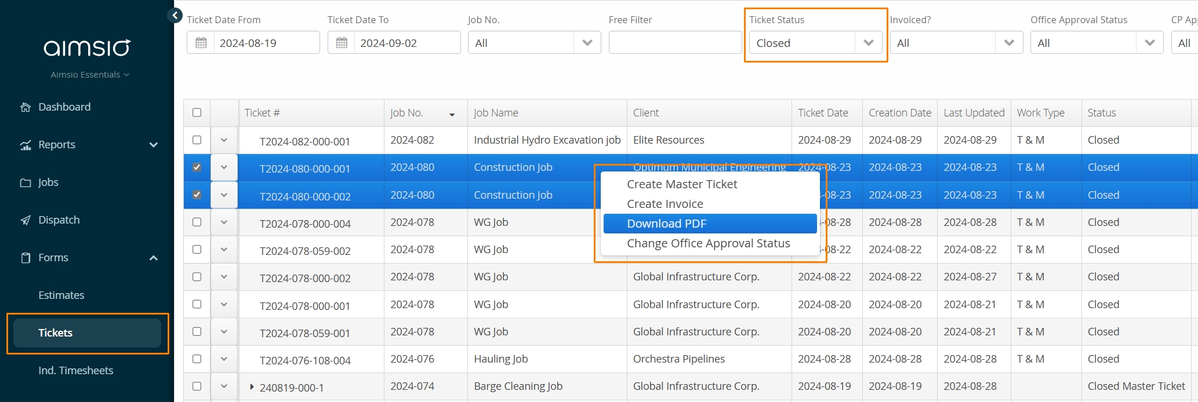Open row actions for T2024-078-000-004
This screenshot has height=402, width=1198.
[224, 222]
